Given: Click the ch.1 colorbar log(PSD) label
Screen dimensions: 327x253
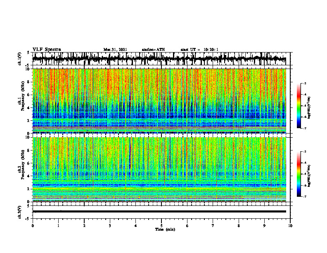Looking at the screenshot, I should coord(309,108).
